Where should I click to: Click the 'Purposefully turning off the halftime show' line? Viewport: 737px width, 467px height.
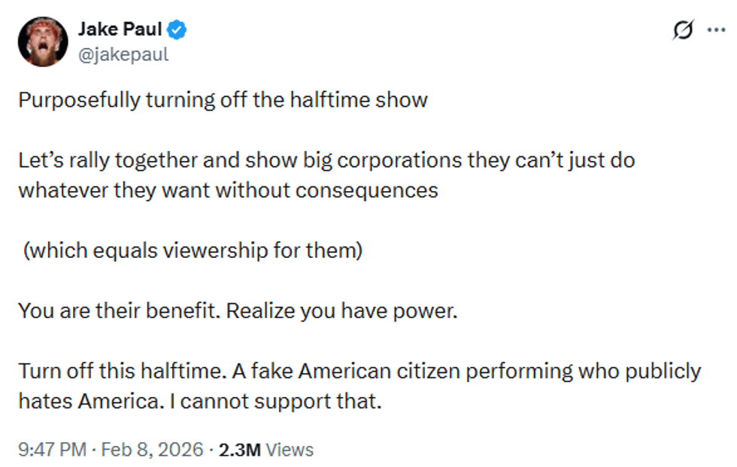223,100
